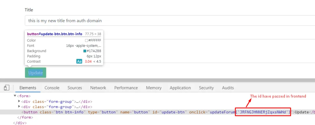Collapse the form element node
The image size is (315, 125).
click(x=15, y=96)
